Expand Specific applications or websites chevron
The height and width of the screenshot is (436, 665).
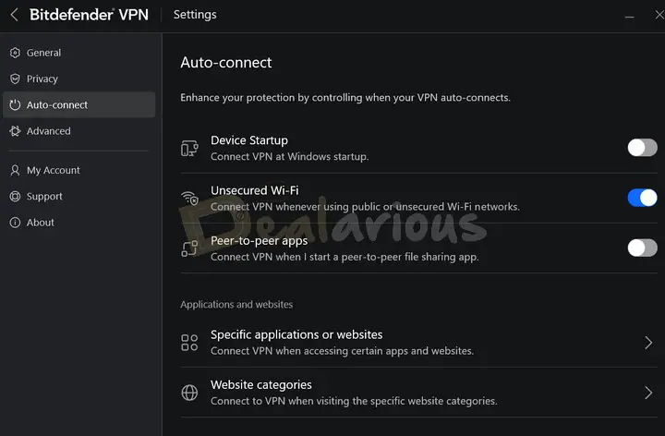(x=648, y=343)
